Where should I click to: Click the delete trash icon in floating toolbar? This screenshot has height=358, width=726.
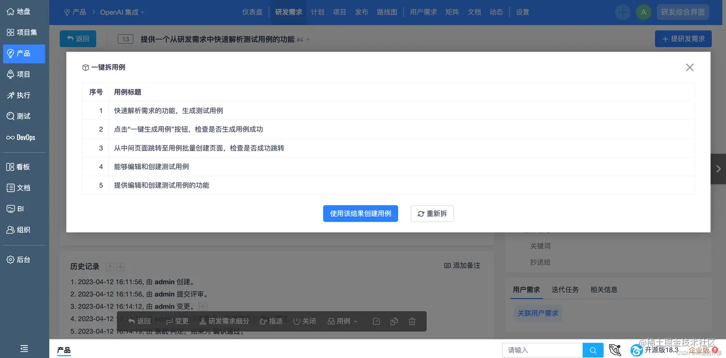(412, 321)
